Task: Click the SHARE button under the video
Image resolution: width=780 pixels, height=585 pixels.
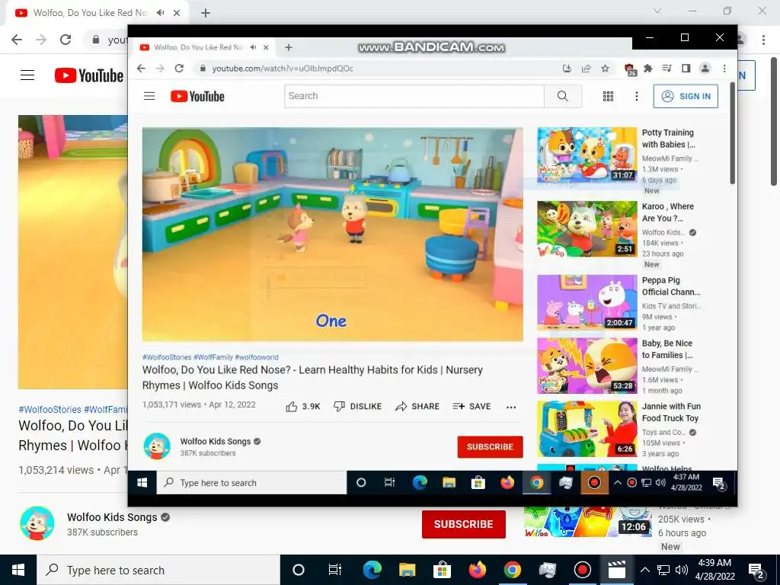Action: [x=417, y=407]
